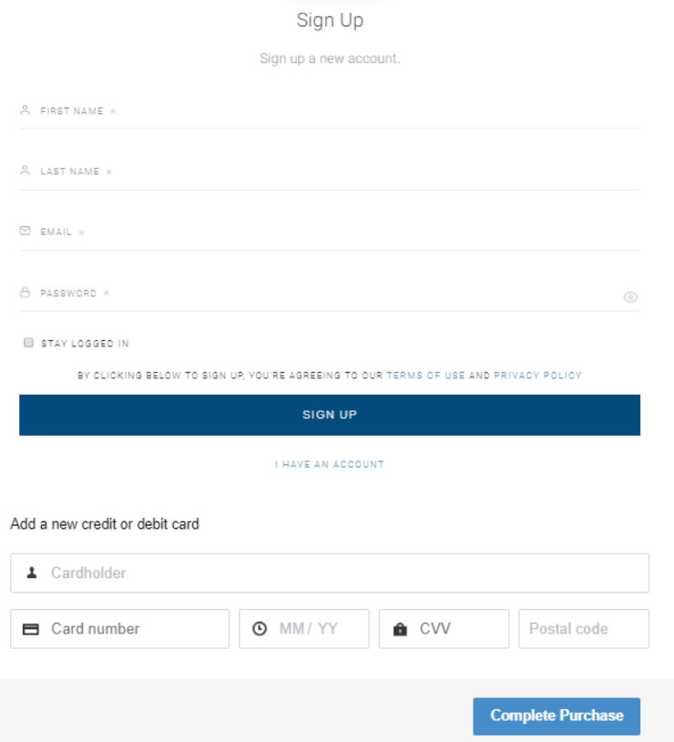Screen dimensions: 674x742
Task: Click the cardholder silhouette icon
Action: click(32, 572)
